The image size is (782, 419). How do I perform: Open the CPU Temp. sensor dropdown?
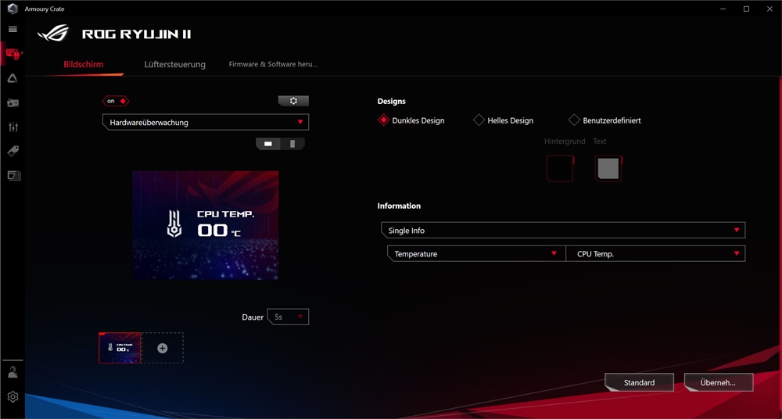coord(655,253)
